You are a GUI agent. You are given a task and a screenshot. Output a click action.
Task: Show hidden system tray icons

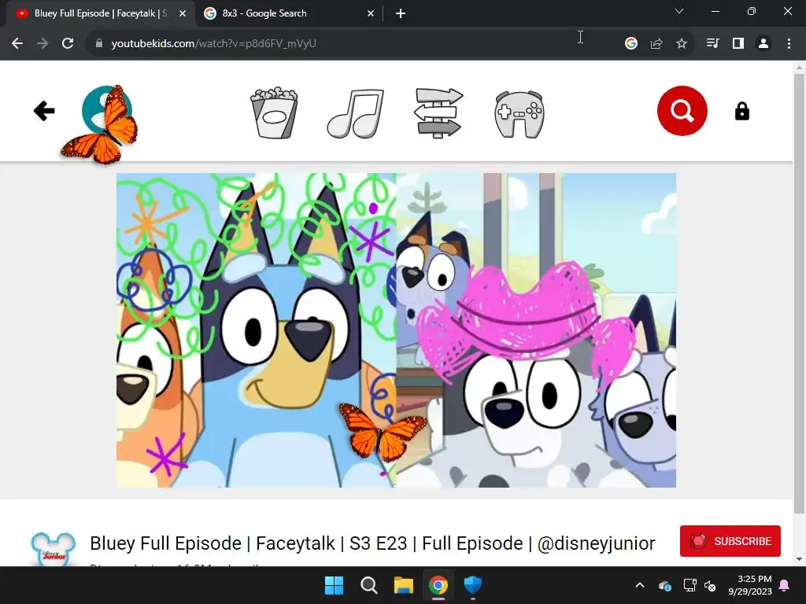[640, 585]
